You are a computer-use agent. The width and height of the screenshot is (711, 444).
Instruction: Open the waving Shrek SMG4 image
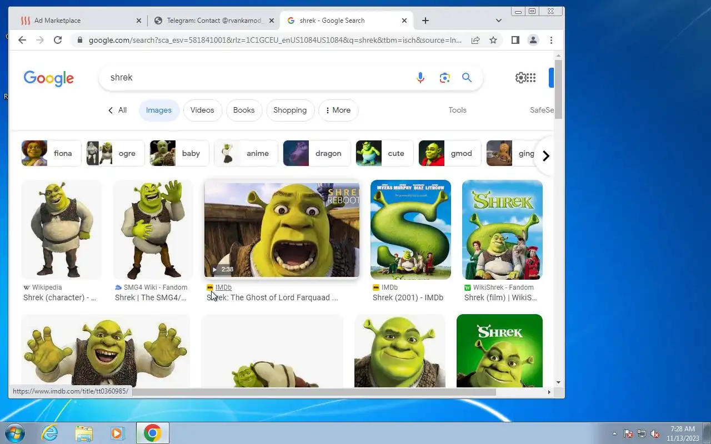(153, 230)
